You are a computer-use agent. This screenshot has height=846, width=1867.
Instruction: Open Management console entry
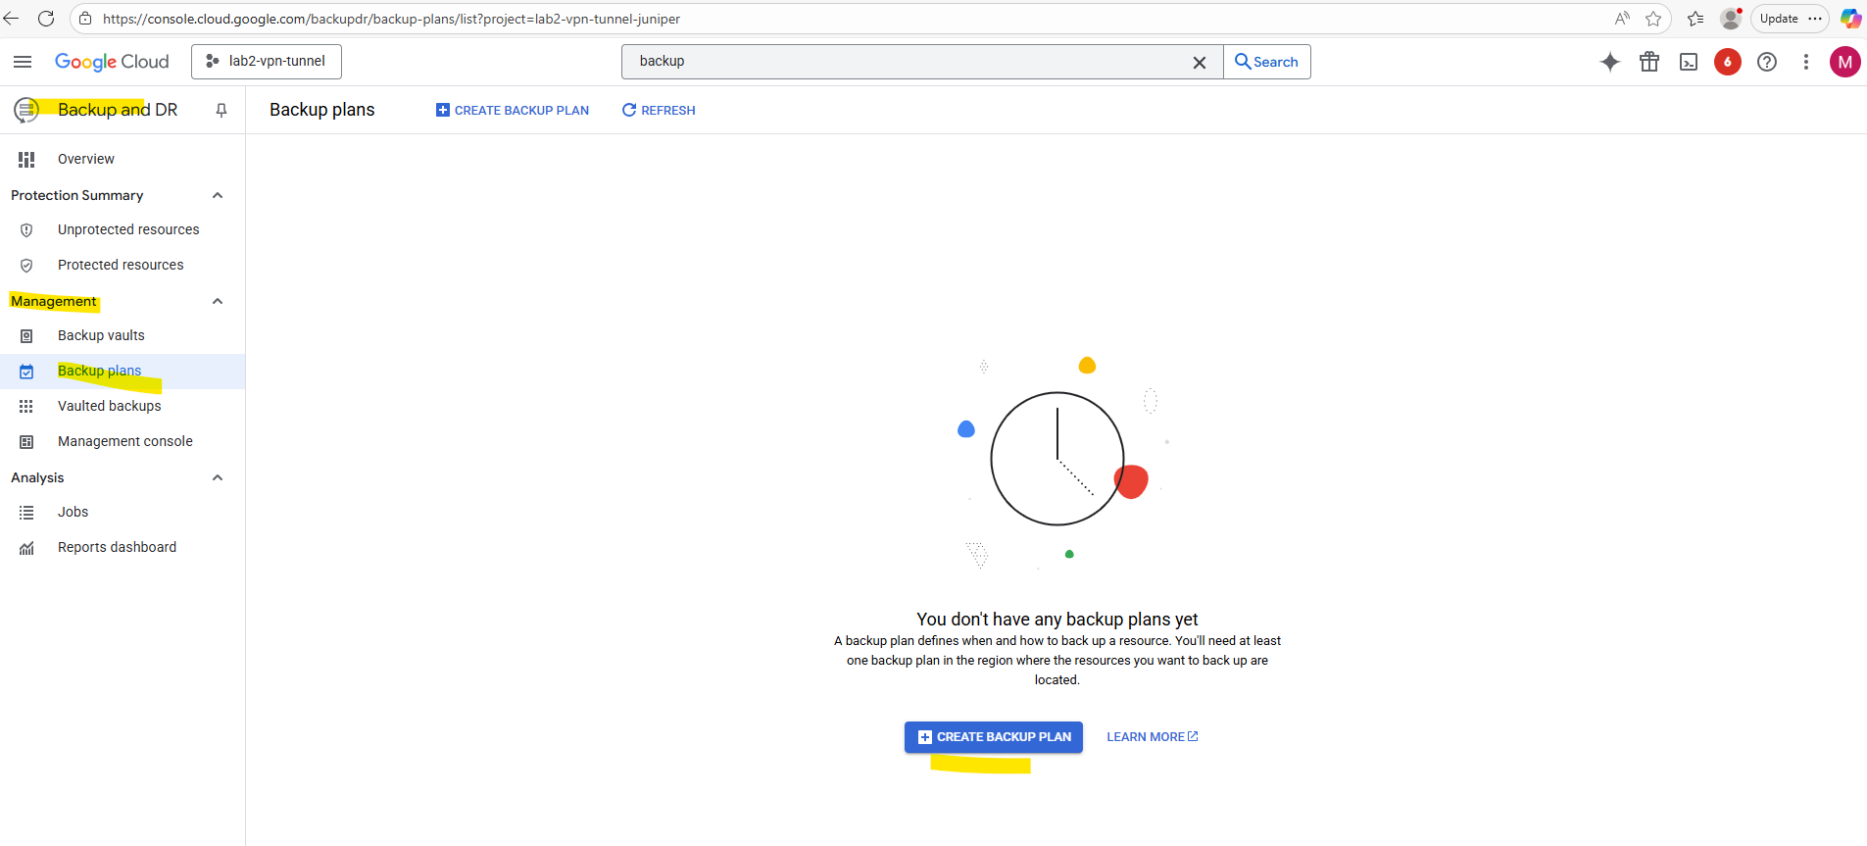tap(125, 441)
